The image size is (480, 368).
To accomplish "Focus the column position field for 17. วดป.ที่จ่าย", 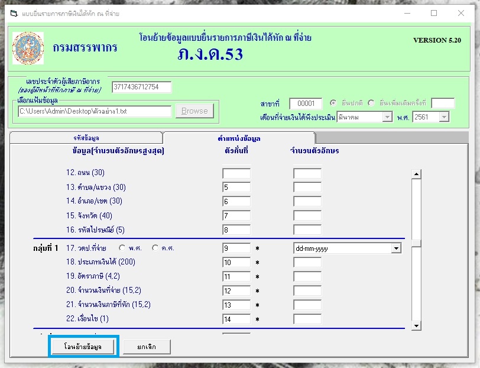I will coord(236,248).
